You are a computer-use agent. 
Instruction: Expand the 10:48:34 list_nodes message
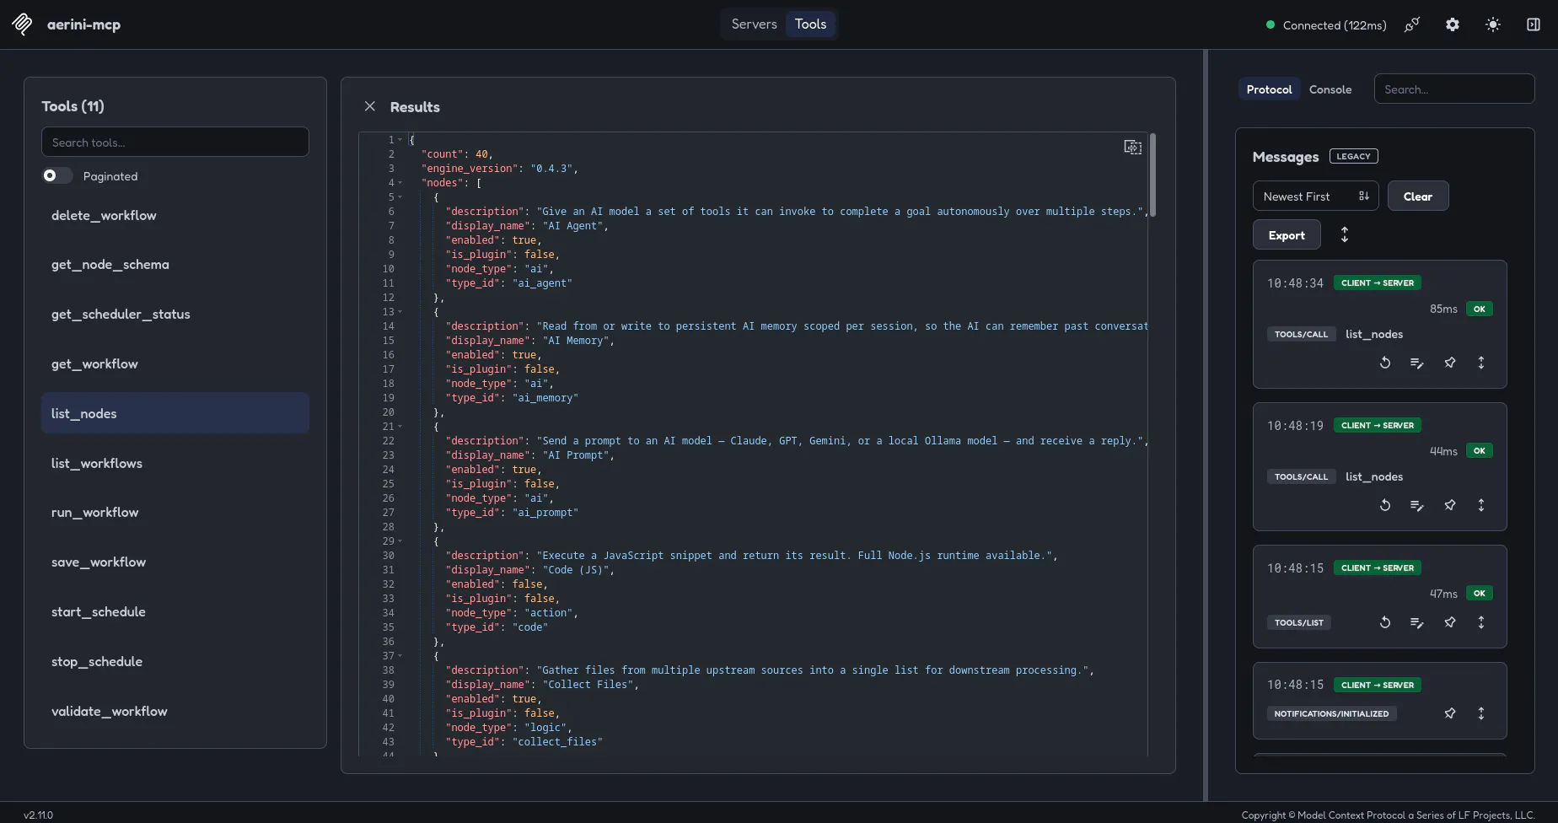1481,363
